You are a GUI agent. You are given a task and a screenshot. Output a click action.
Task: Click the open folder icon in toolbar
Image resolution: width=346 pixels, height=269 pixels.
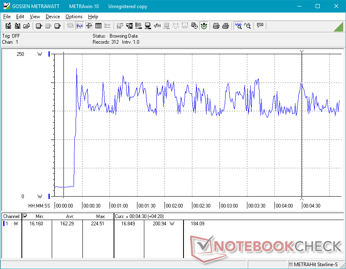(27, 26)
